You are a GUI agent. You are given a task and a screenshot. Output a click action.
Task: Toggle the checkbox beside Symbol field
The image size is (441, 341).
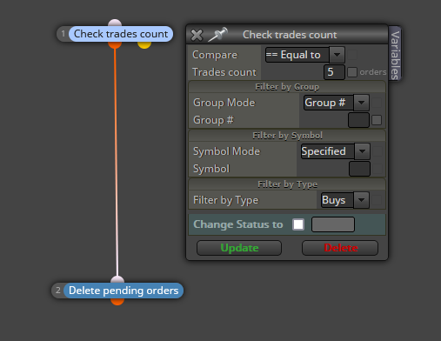(x=378, y=169)
